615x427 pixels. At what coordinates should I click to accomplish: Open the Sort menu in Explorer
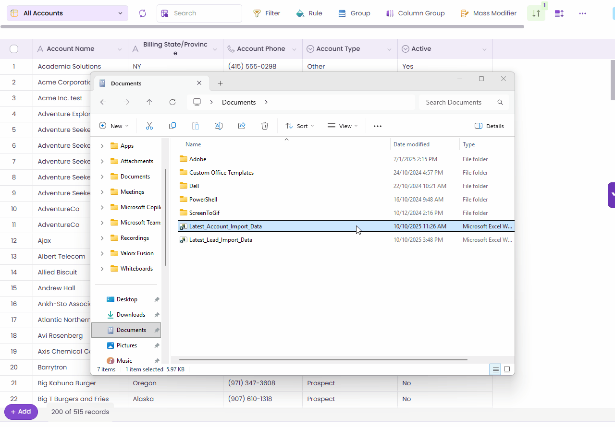coord(299,126)
